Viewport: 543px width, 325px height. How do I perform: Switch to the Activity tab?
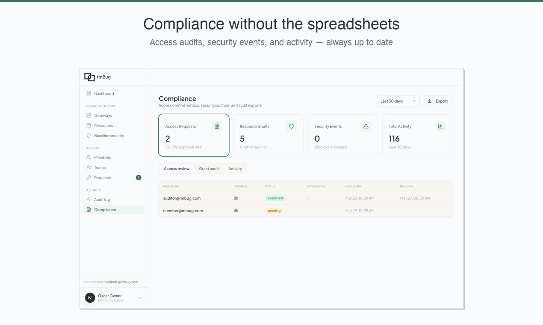click(235, 169)
